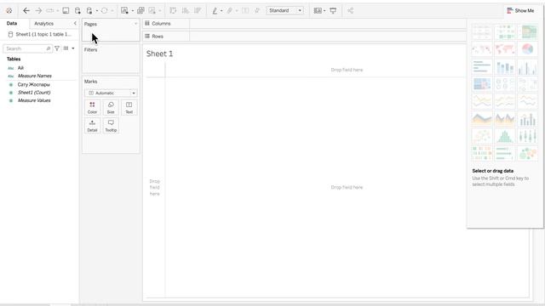Click the Show Me button

[520, 11]
